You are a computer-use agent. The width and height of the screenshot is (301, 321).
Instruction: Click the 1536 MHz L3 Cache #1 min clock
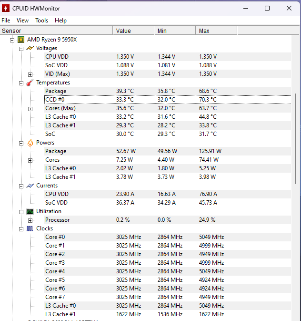click(170, 314)
